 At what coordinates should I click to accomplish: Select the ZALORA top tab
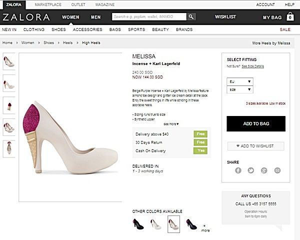pyautogui.click(x=14, y=4)
